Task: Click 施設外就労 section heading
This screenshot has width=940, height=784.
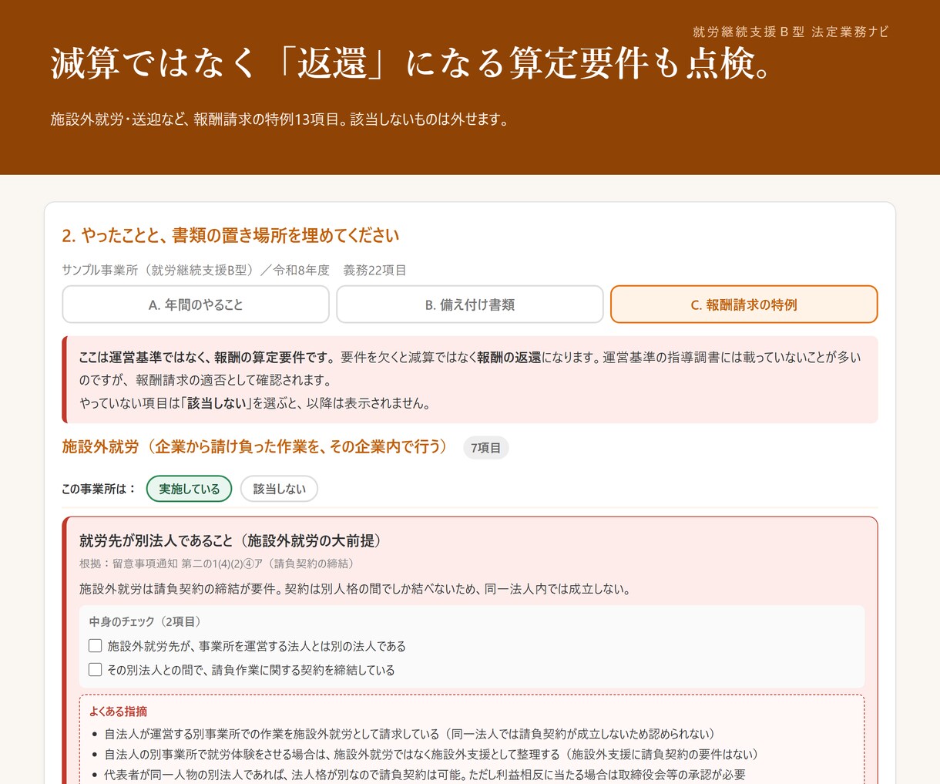Action: pyautogui.click(x=254, y=447)
